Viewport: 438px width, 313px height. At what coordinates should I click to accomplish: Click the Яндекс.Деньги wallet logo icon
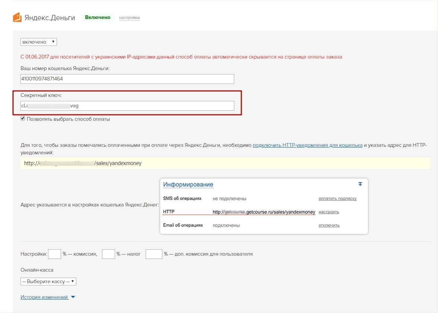click(x=17, y=17)
